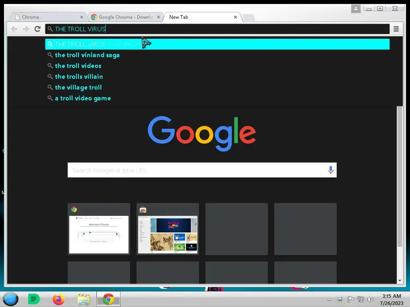Open the Chrome hamburger menu
Image resolution: width=410 pixels, height=307 pixels.
point(396,29)
